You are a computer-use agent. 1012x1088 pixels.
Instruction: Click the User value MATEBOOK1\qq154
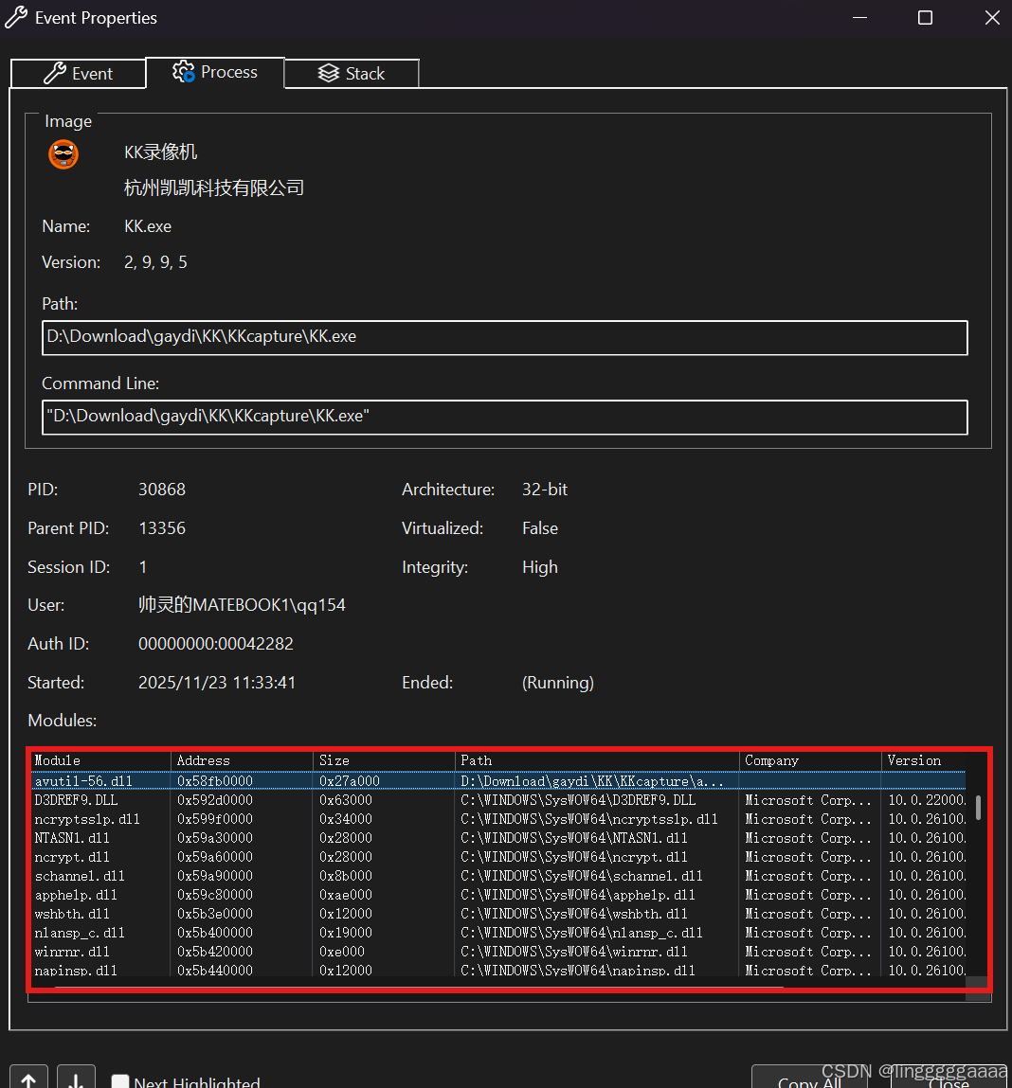[x=242, y=604]
